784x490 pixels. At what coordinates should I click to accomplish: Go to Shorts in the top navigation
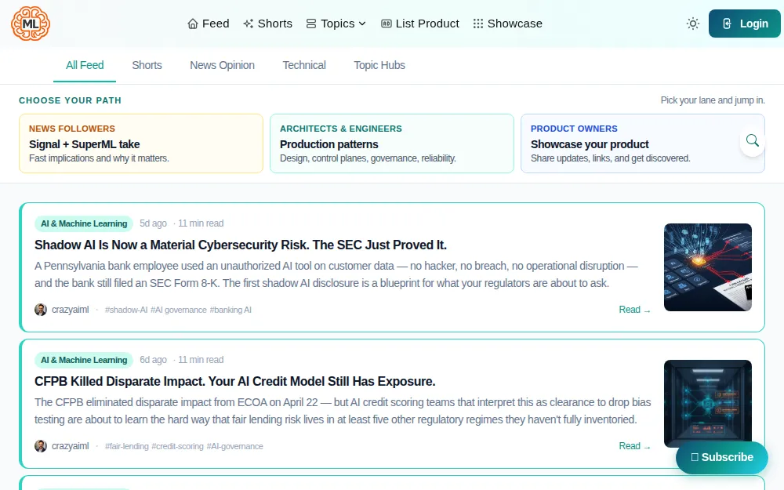click(x=267, y=24)
